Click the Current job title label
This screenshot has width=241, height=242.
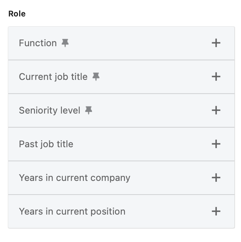click(53, 77)
